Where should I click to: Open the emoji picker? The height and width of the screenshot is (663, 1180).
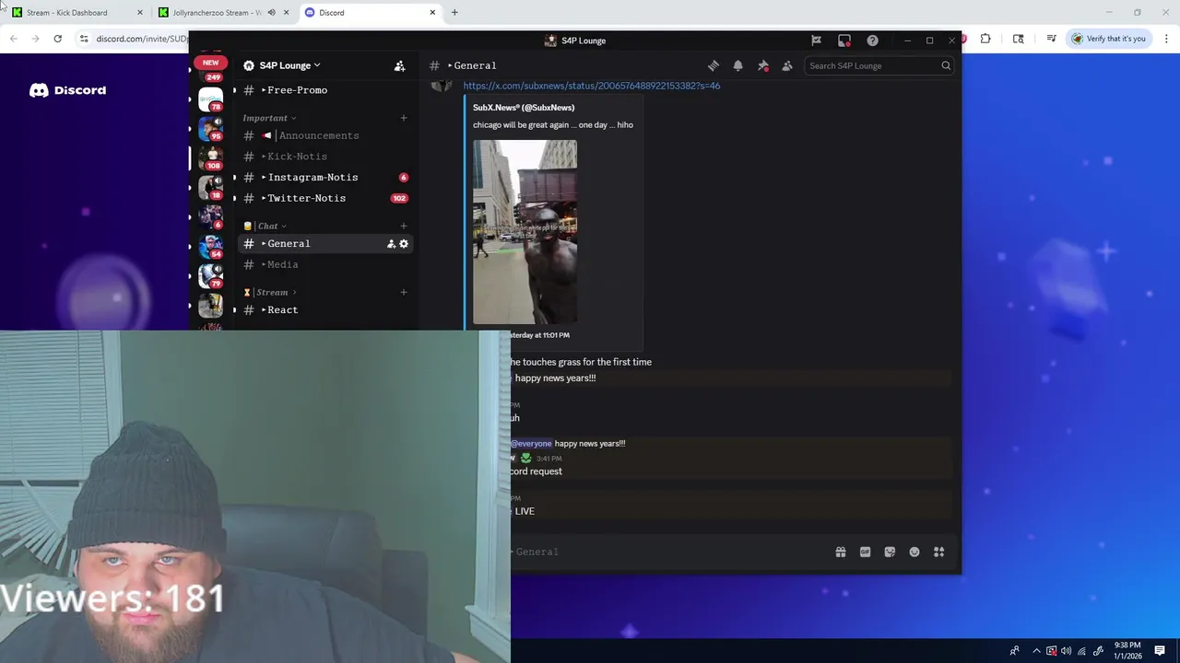tap(914, 552)
